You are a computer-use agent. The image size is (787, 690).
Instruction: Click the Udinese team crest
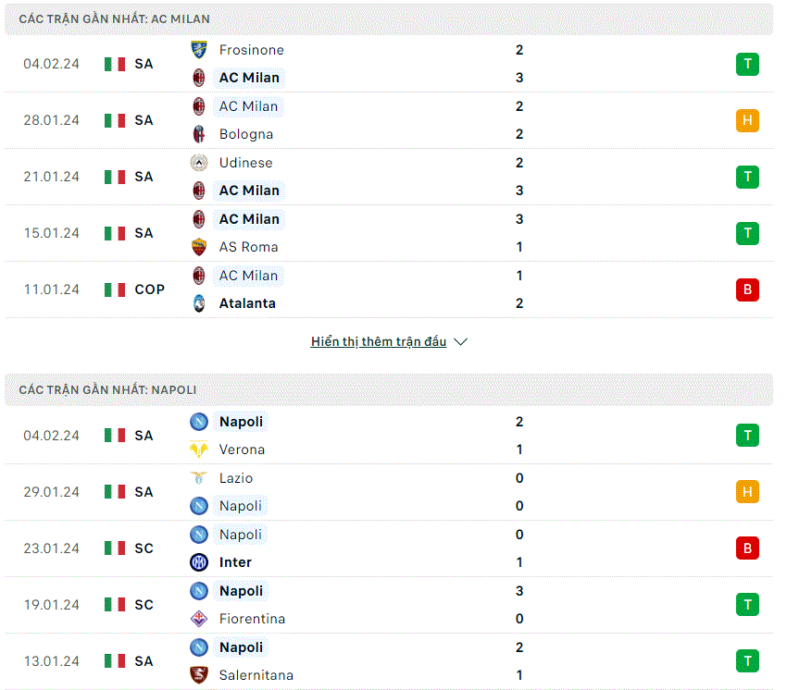[199, 163]
